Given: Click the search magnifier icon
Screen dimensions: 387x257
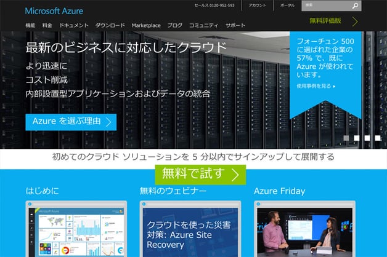Looking at the screenshot, I should point(355,6).
